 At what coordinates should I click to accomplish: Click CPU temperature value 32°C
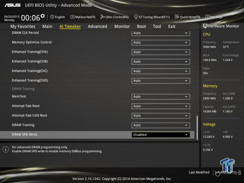pyautogui.click(x=226, y=47)
